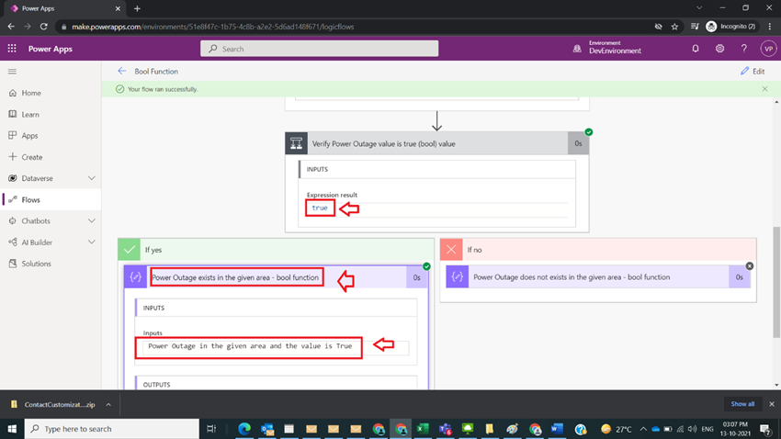Show all downloads

point(742,404)
